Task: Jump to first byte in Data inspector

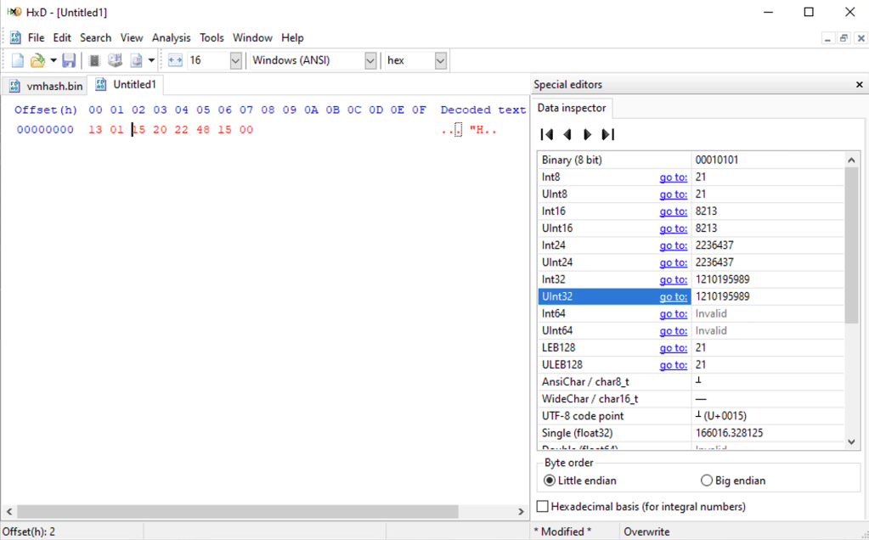Action: tap(547, 134)
